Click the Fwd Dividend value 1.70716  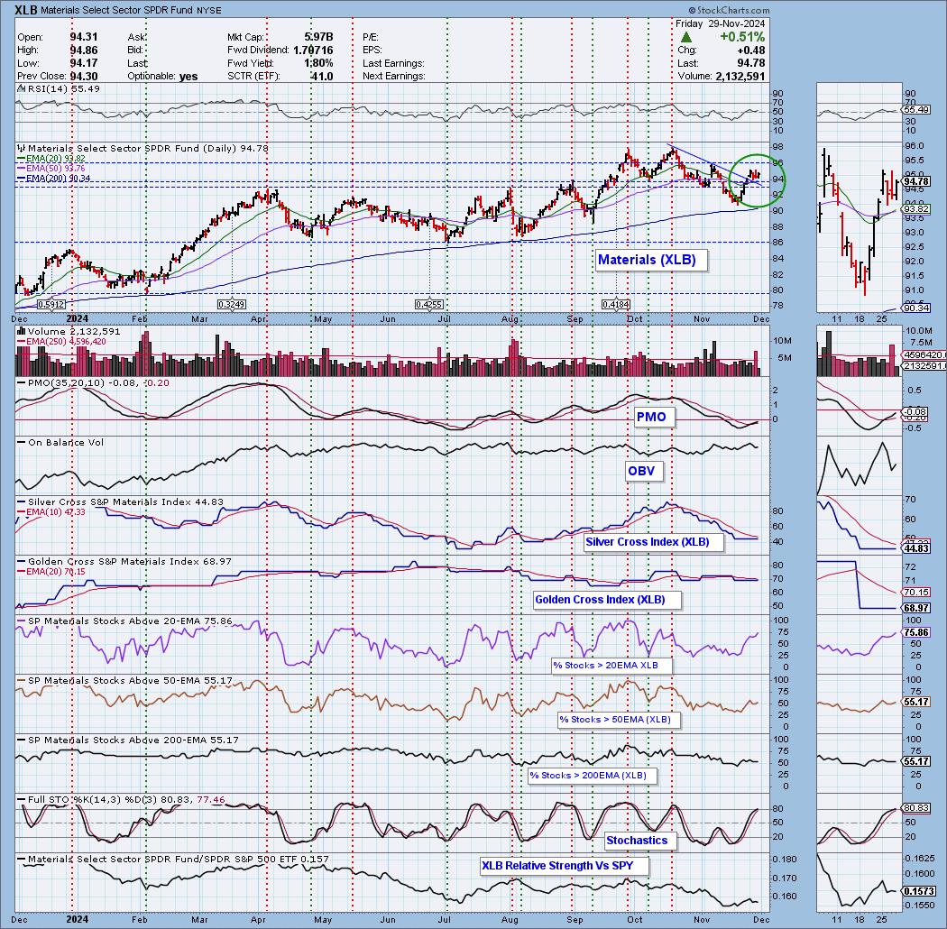pyautogui.click(x=313, y=51)
